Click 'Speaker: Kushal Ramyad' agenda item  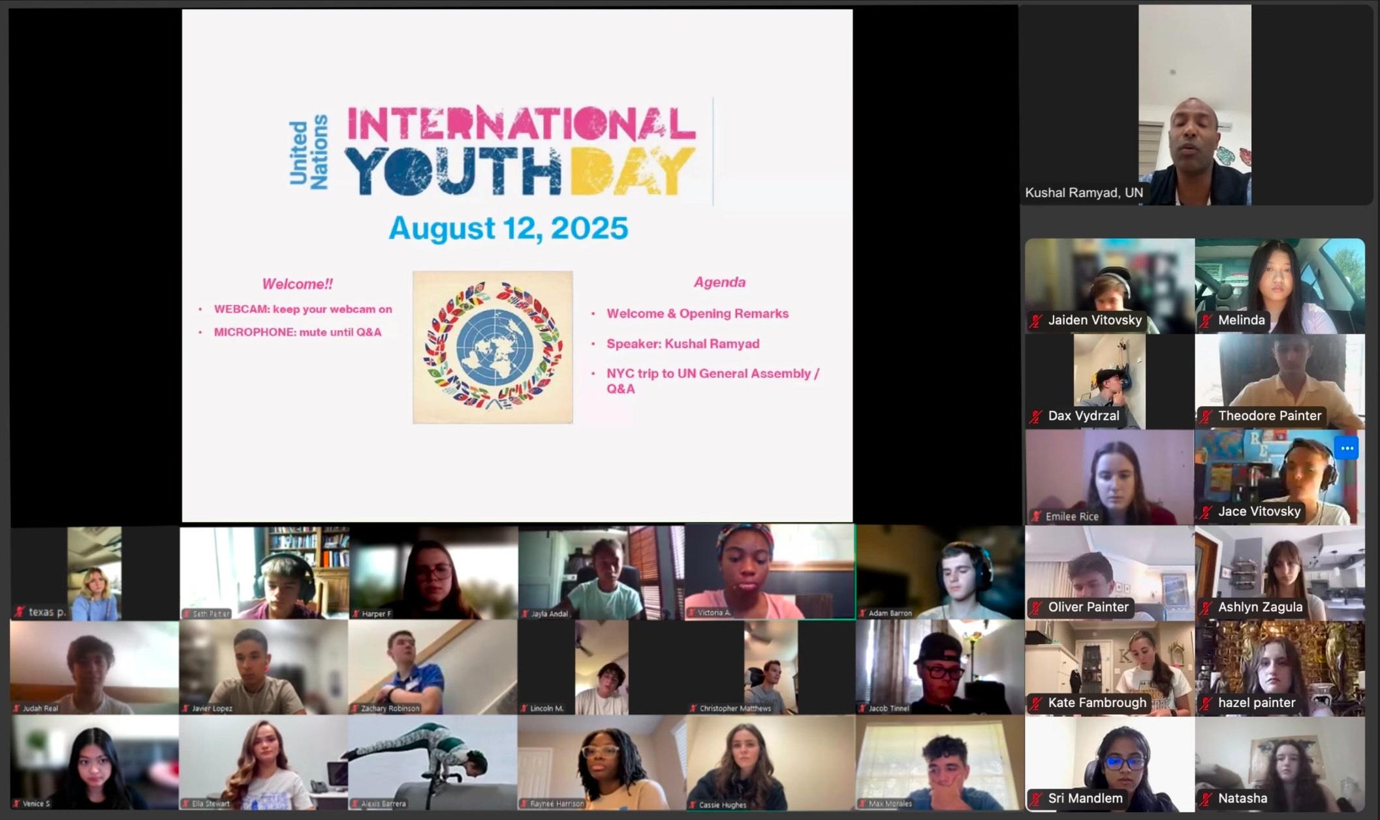coord(683,343)
